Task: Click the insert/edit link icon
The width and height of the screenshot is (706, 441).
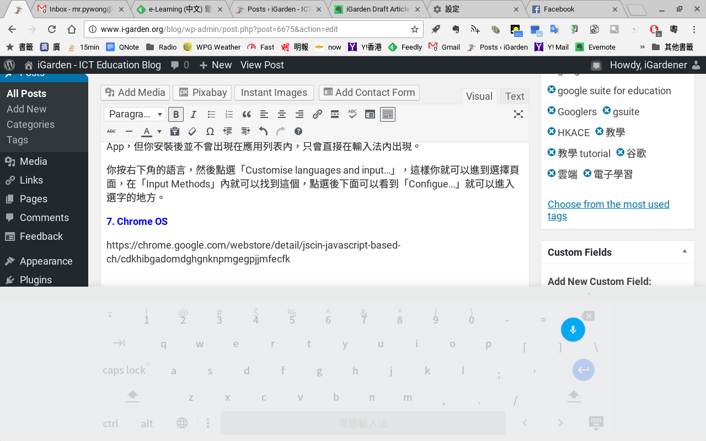Action: pyautogui.click(x=317, y=114)
